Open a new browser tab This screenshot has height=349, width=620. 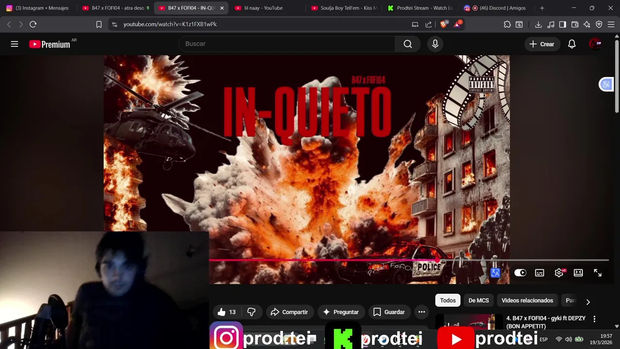pos(542,8)
